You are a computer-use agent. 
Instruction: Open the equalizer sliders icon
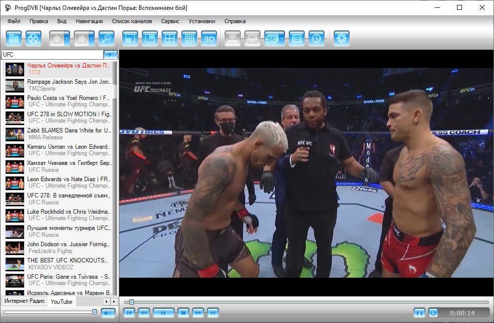point(420,313)
